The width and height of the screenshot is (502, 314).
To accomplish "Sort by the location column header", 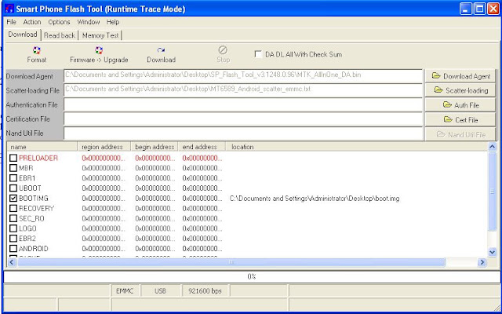I will tap(357, 147).
